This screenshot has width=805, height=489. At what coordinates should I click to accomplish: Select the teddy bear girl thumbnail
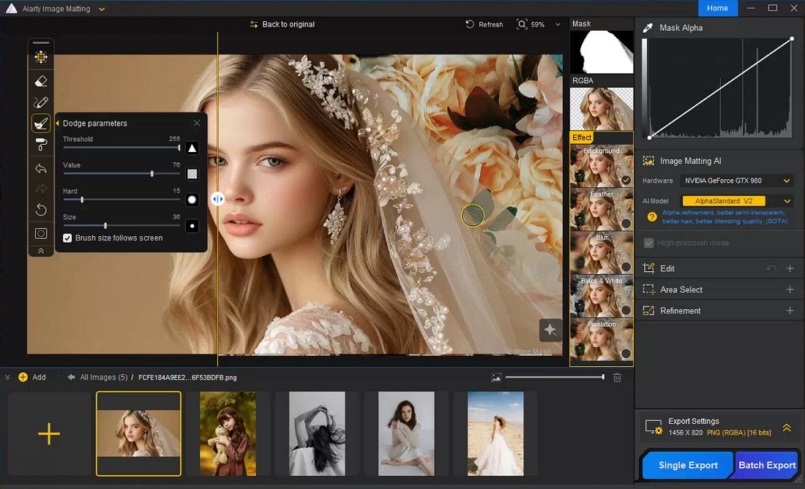tap(228, 433)
